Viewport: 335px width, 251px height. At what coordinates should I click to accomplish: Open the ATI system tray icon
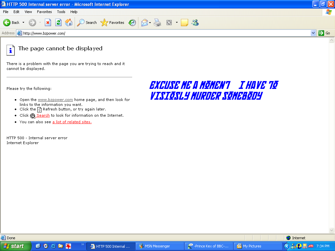pos(311,246)
